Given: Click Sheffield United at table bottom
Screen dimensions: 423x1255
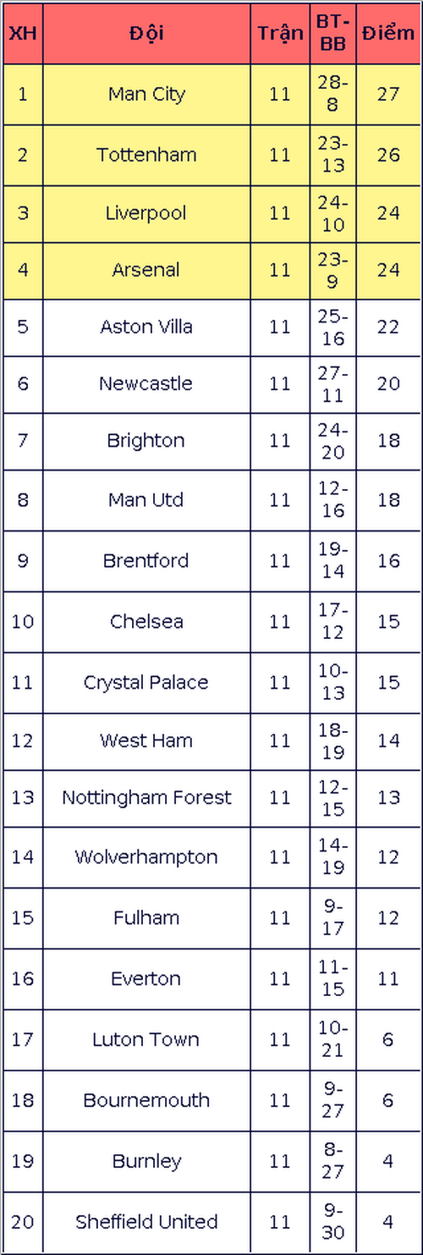Looking at the screenshot, I should 146,1222.
